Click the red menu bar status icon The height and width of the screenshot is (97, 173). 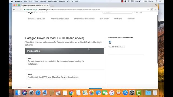122,1
